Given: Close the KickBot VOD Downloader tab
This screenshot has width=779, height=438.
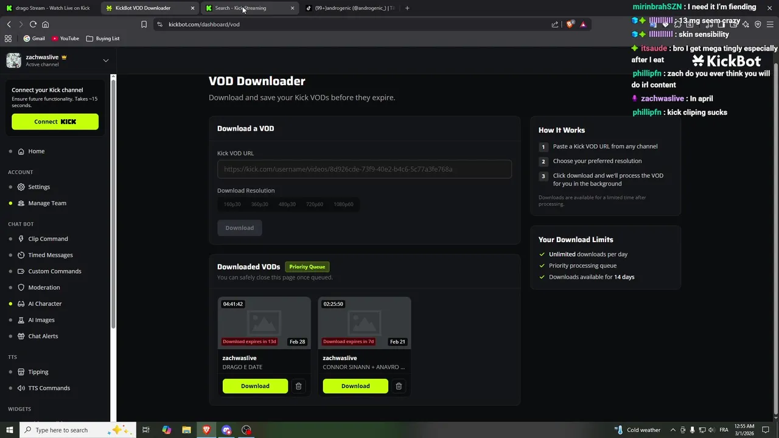Looking at the screenshot, I should point(193,8).
